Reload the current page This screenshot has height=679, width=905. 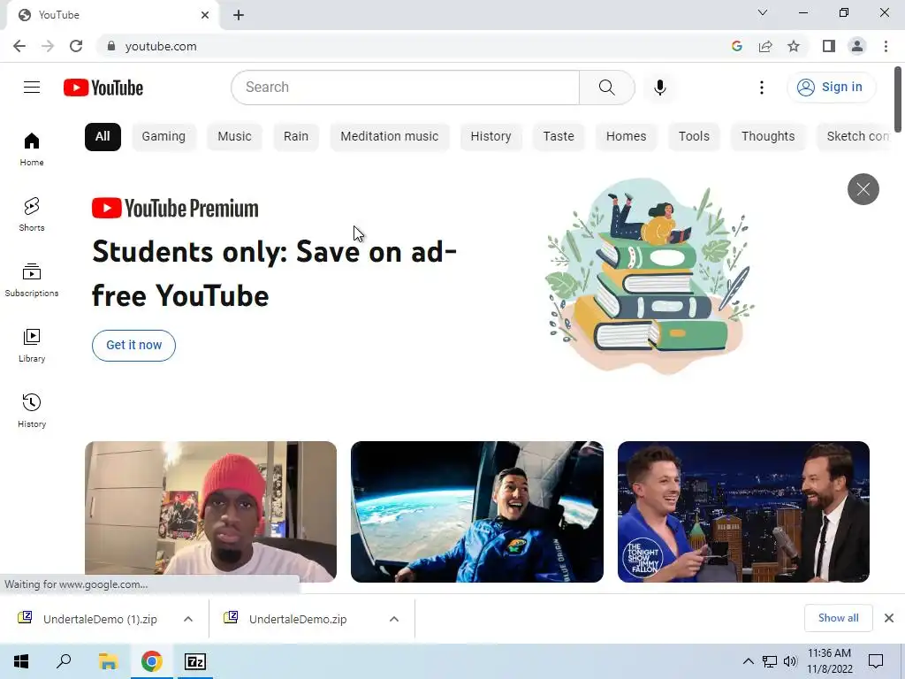76,46
